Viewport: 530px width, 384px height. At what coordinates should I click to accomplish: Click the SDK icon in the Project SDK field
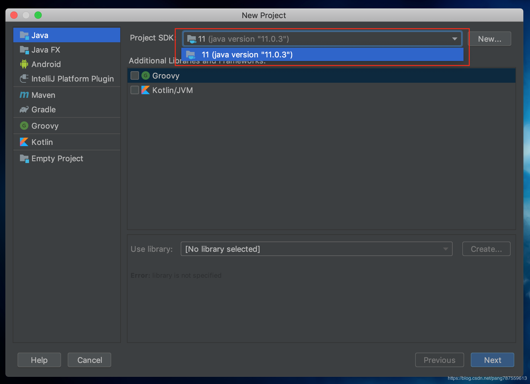(x=192, y=39)
